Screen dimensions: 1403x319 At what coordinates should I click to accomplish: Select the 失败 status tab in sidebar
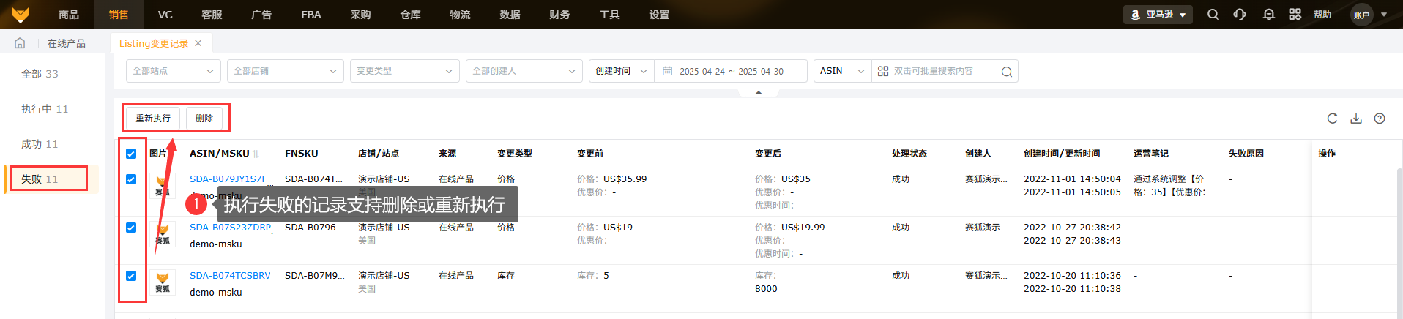40,179
